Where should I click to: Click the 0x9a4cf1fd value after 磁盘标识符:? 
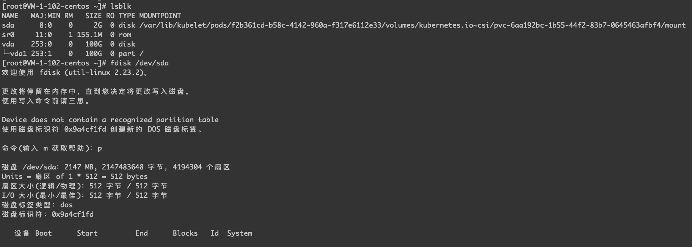72,214
